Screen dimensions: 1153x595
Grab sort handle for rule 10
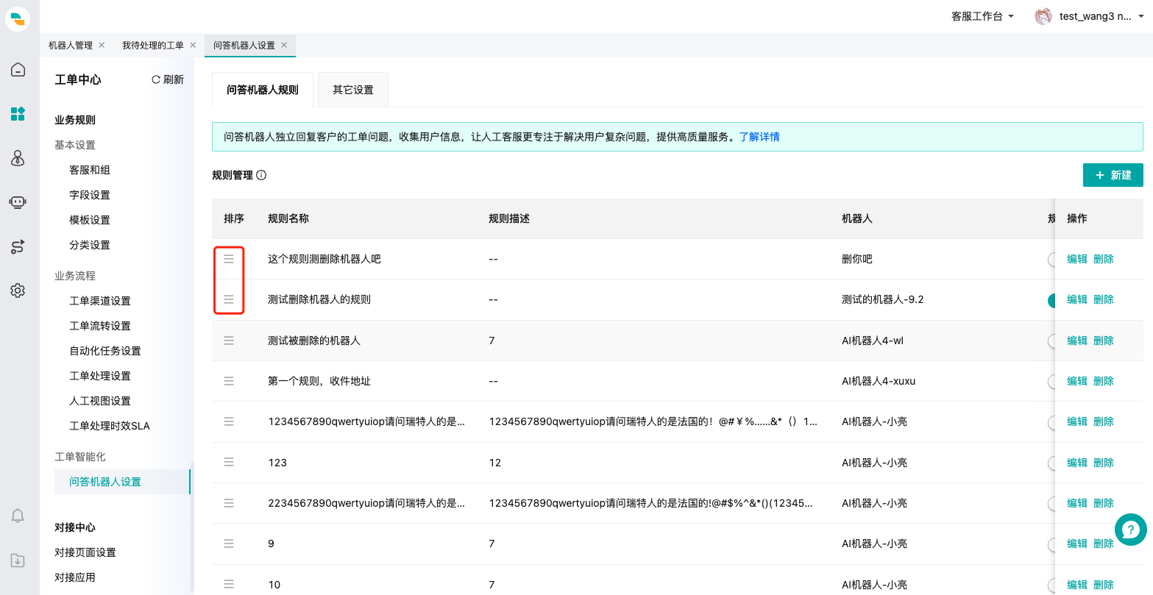(x=229, y=585)
